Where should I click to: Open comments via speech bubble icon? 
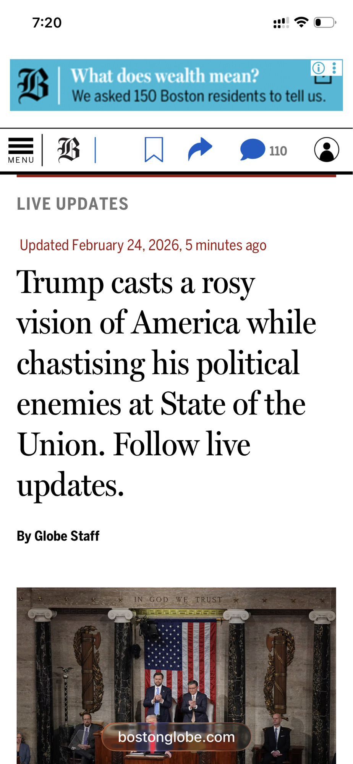coord(252,150)
